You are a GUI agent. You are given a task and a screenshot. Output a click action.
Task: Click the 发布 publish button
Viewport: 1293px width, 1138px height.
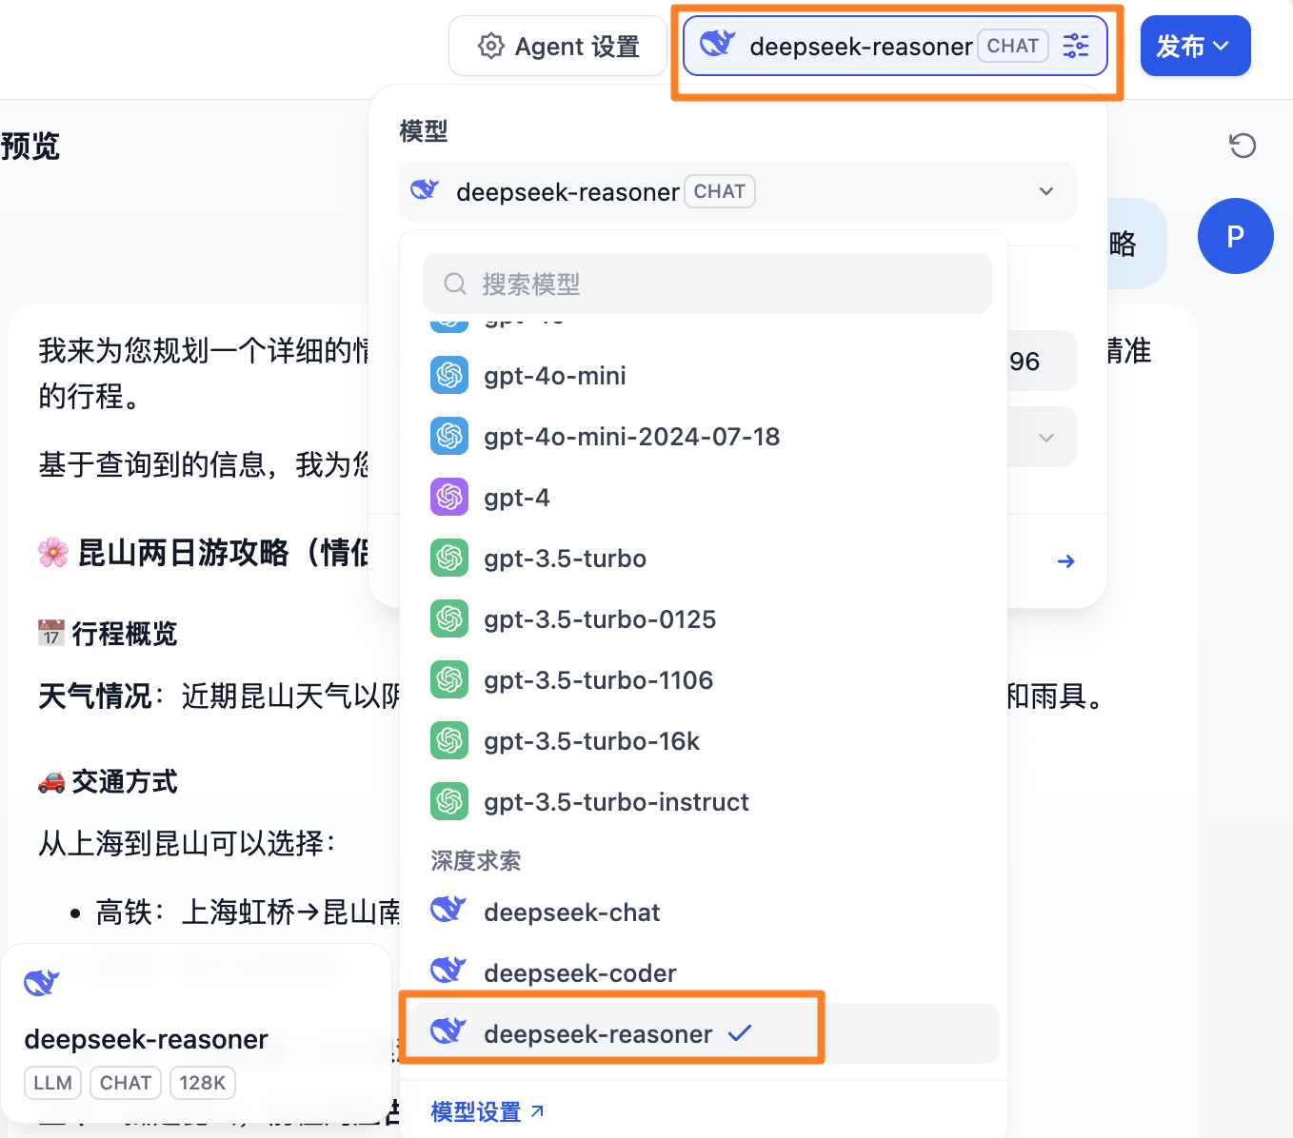point(1195,46)
